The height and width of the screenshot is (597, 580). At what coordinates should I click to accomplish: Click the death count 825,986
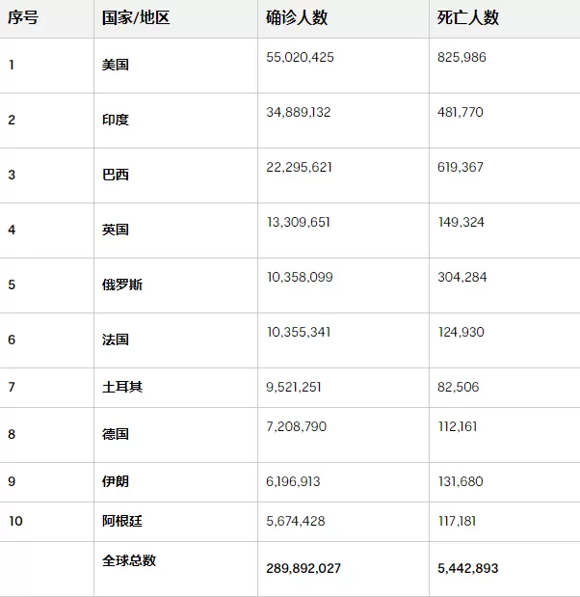[461, 57]
